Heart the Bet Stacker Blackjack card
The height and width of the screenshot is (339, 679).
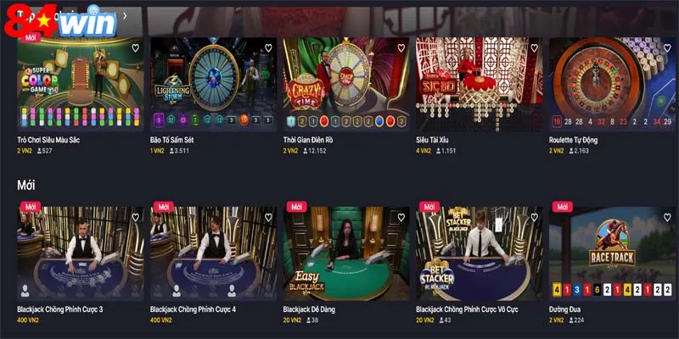click(x=535, y=217)
